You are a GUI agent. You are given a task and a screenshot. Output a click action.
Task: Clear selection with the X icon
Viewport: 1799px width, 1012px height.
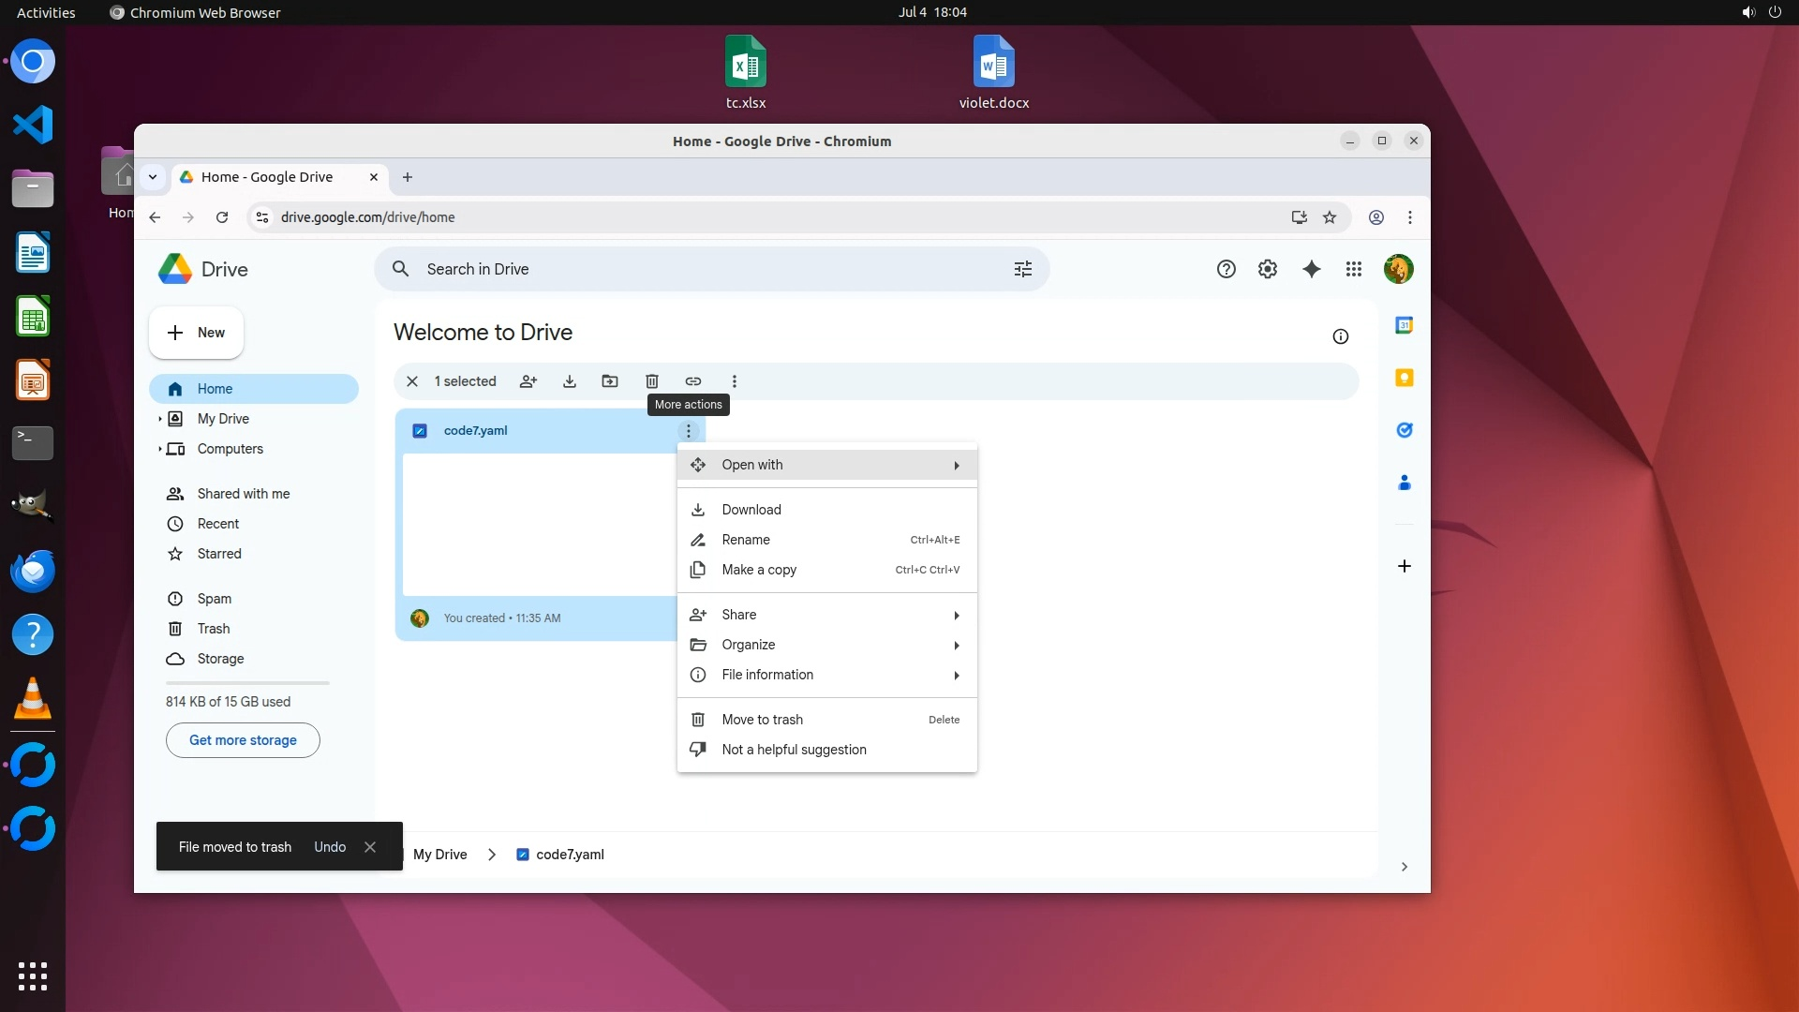point(412,381)
